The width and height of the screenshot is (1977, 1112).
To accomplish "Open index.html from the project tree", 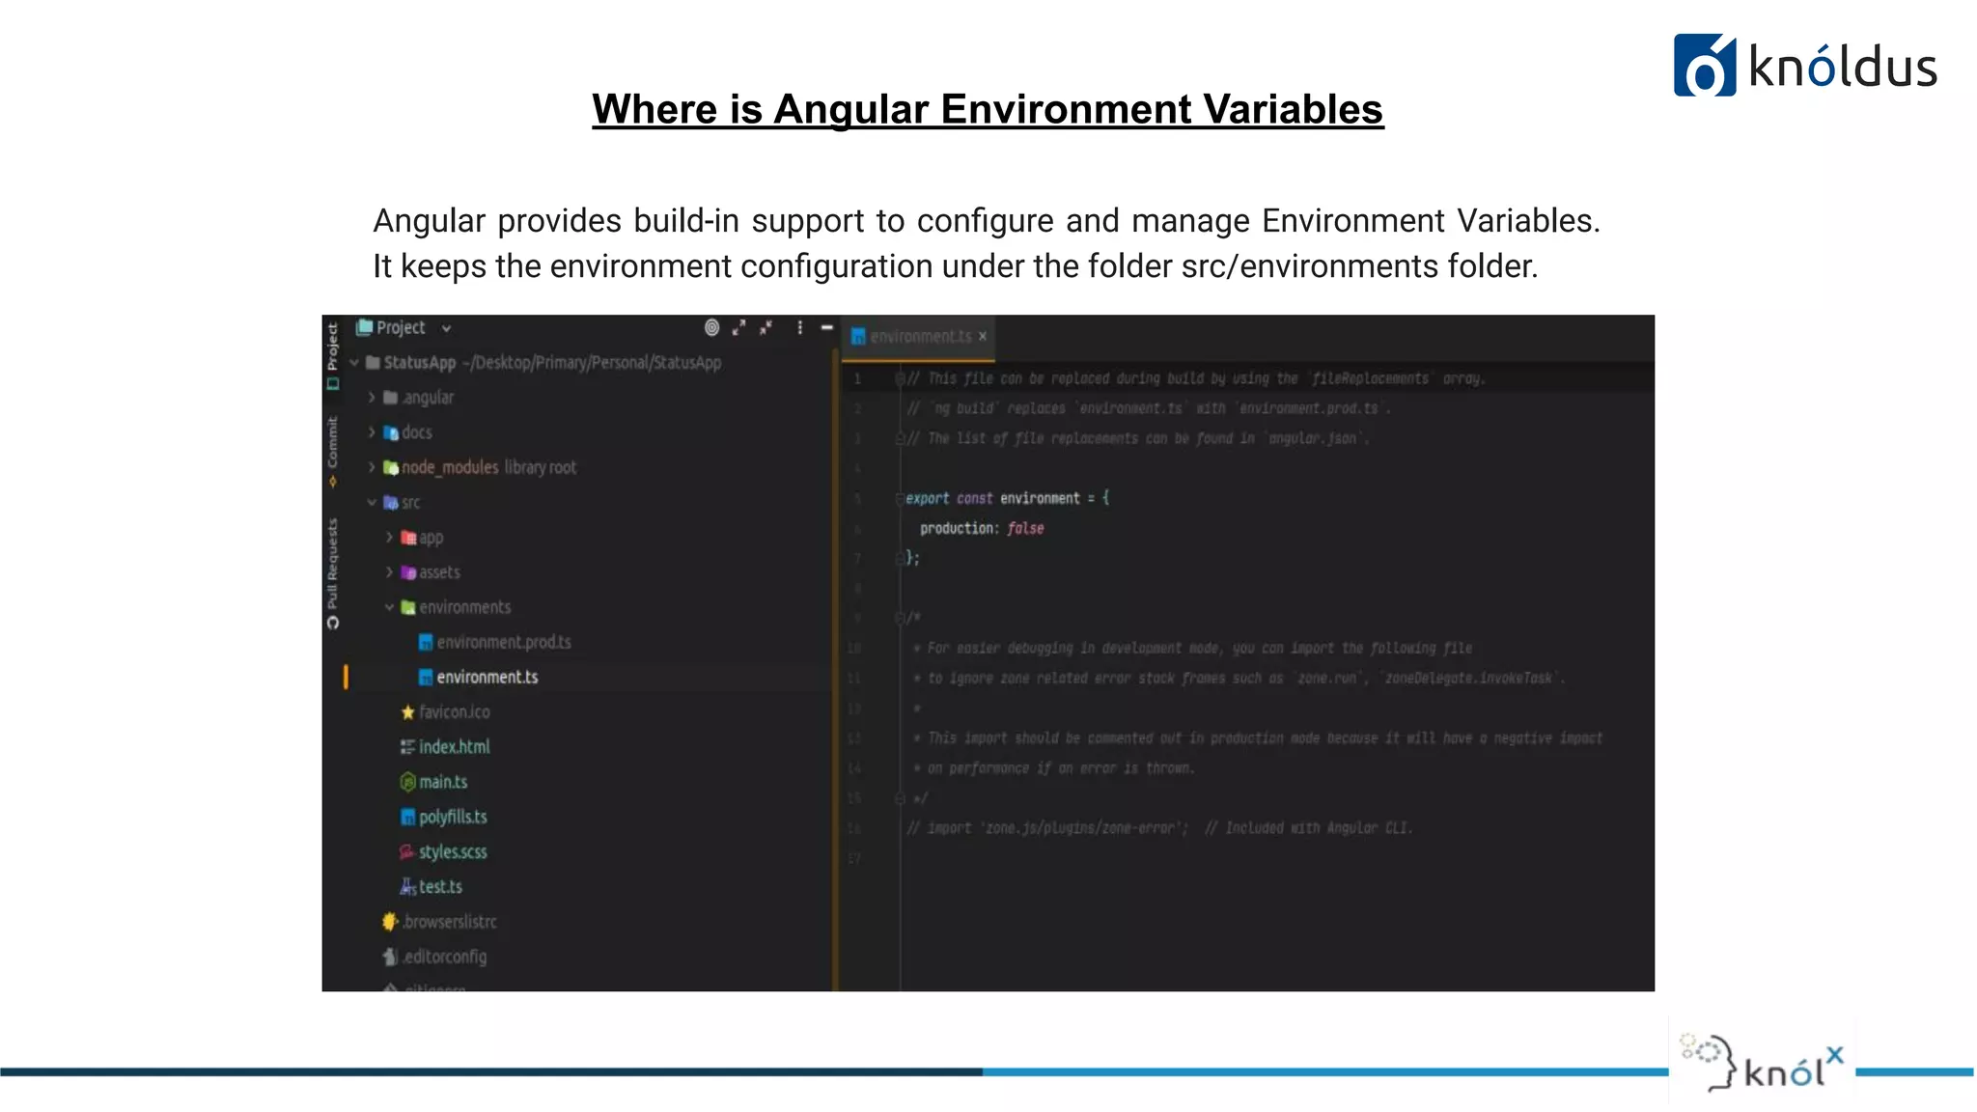I will (x=454, y=747).
